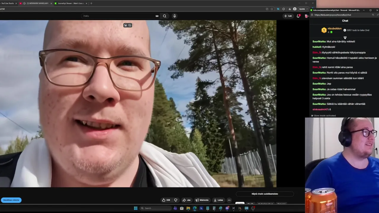Click Näytä chatin uudelleentoisto button
This screenshot has width=379, height=213.
pos(265,194)
